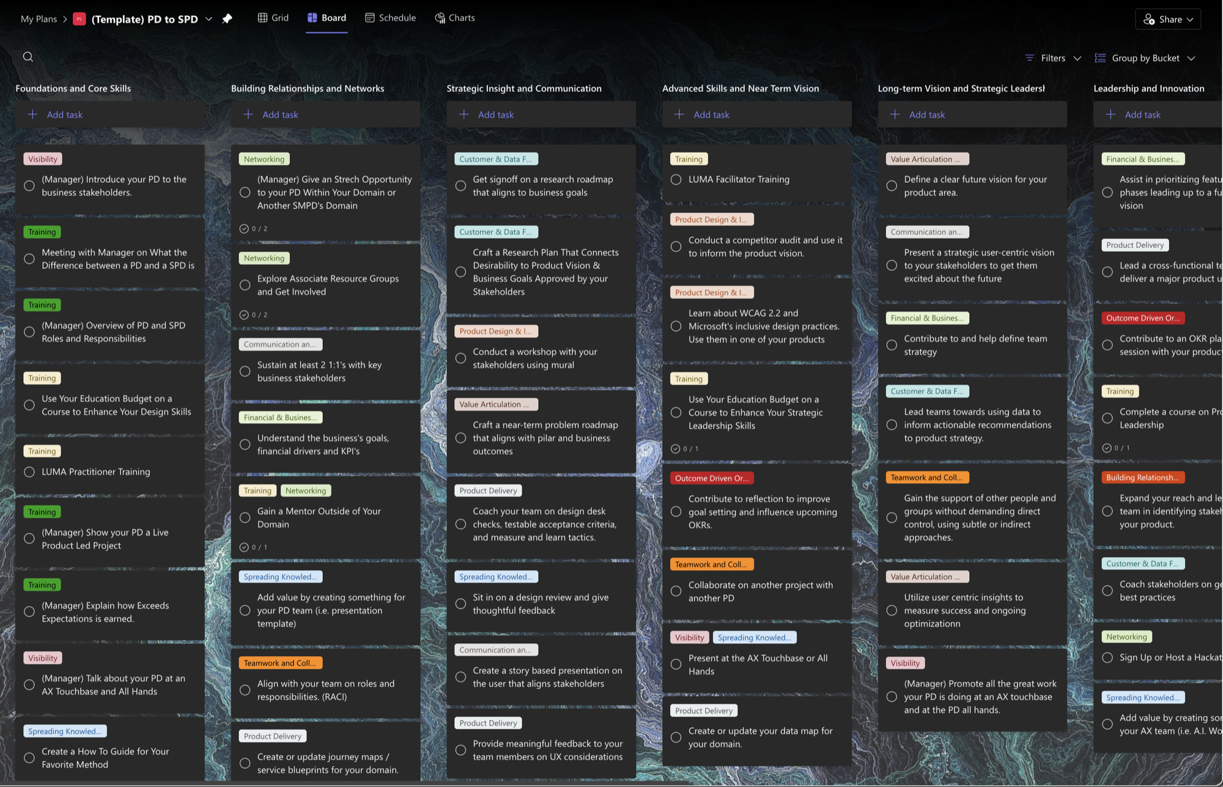Screen dimensions: 1223x787
Task: Click plus icon in Strategic Insight column
Action: point(464,114)
